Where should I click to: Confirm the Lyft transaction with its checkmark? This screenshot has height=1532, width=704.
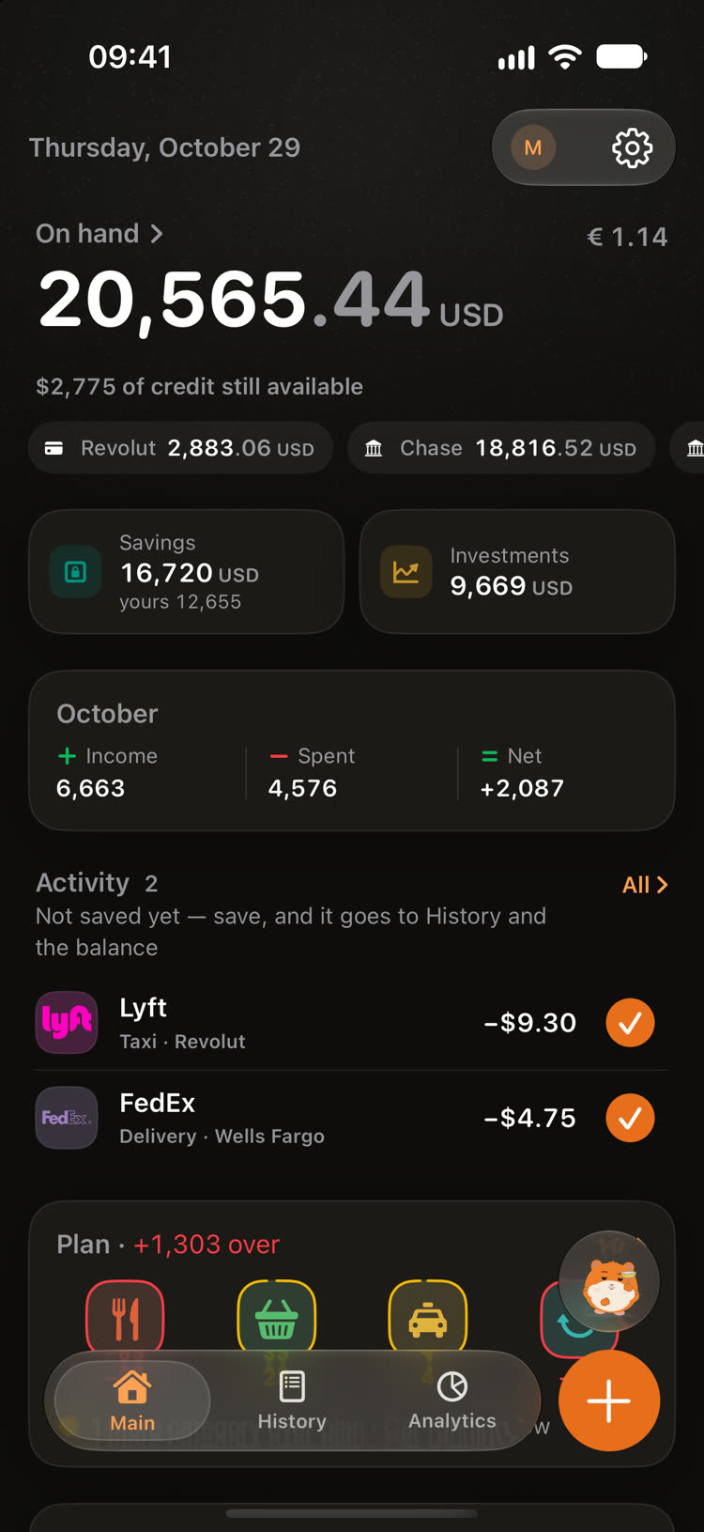click(x=630, y=1022)
